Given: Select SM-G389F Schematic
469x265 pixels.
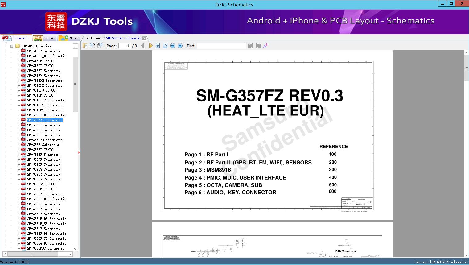Looking at the screenshot, I should pos(44,159).
